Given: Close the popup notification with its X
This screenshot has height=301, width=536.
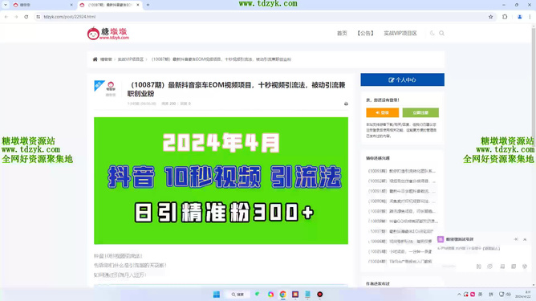Looking at the screenshot, I should pos(525,239).
